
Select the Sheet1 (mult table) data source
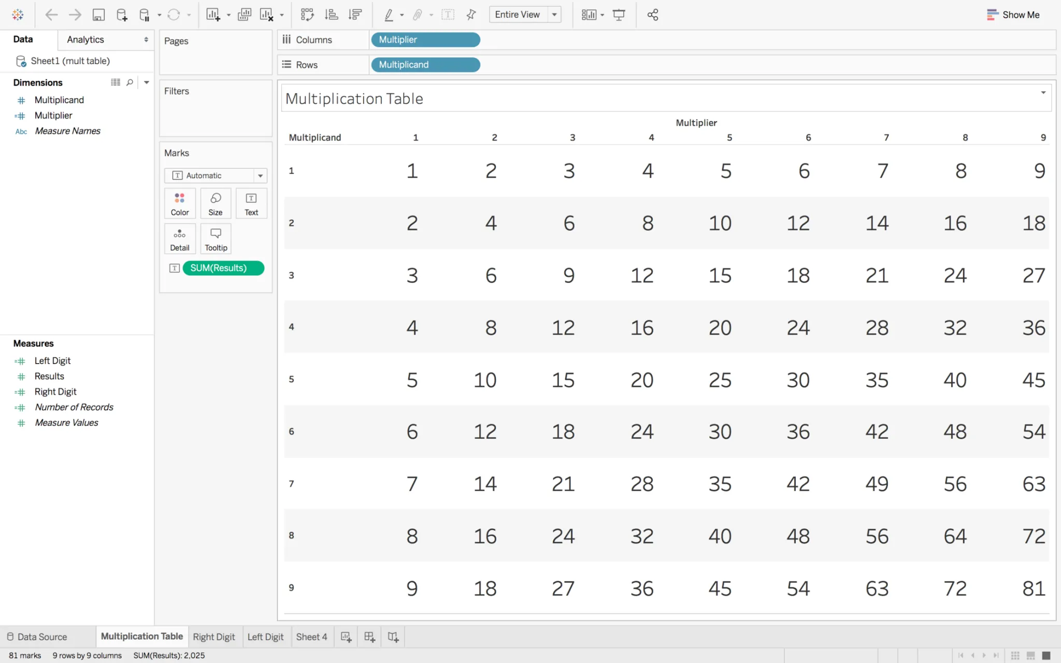(70, 61)
